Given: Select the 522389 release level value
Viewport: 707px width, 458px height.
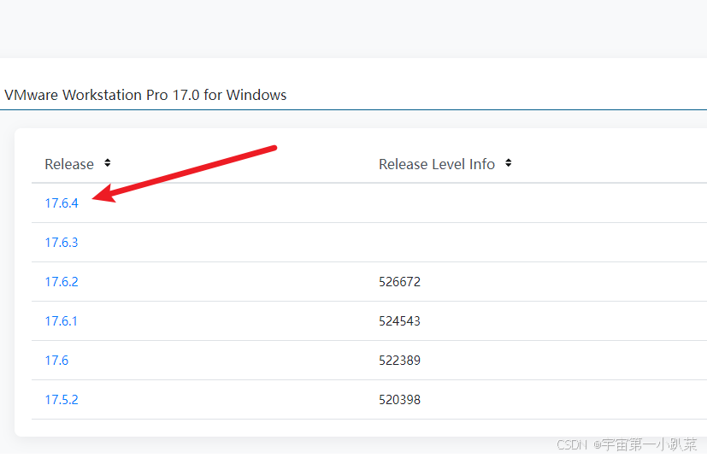Looking at the screenshot, I should click(399, 361).
